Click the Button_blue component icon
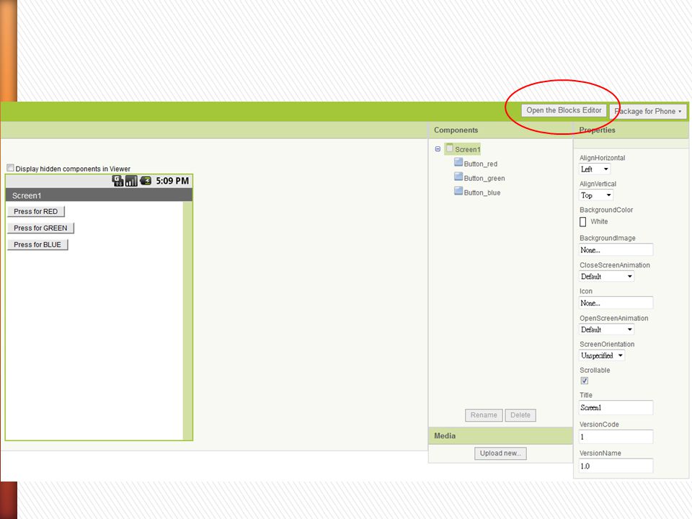Viewport: 692px width, 519px height. point(458,192)
